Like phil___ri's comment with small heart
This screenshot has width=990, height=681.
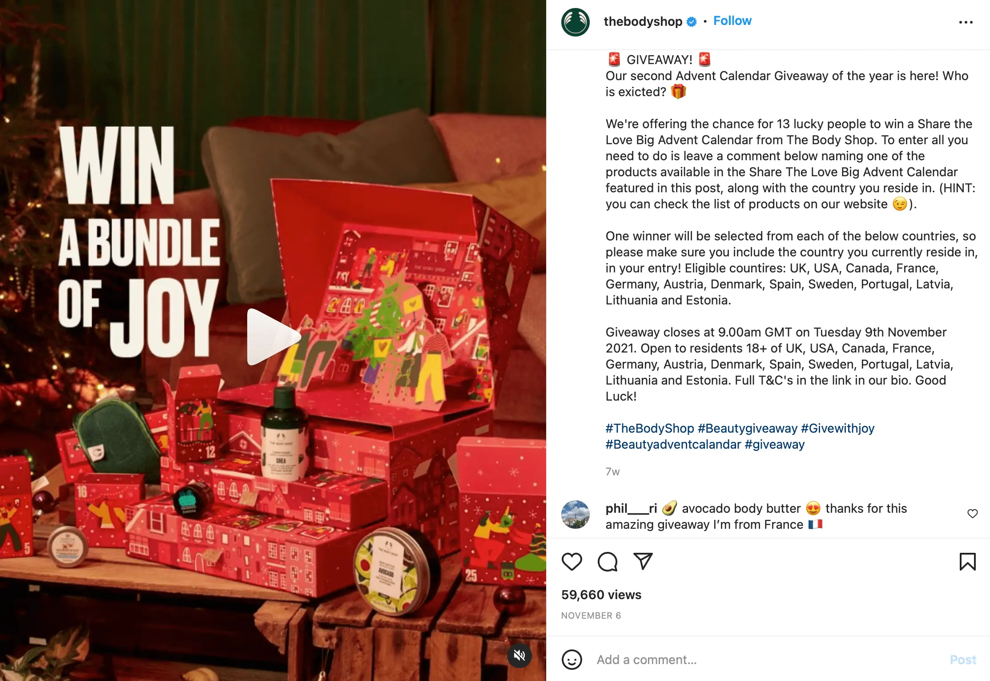click(x=973, y=514)
